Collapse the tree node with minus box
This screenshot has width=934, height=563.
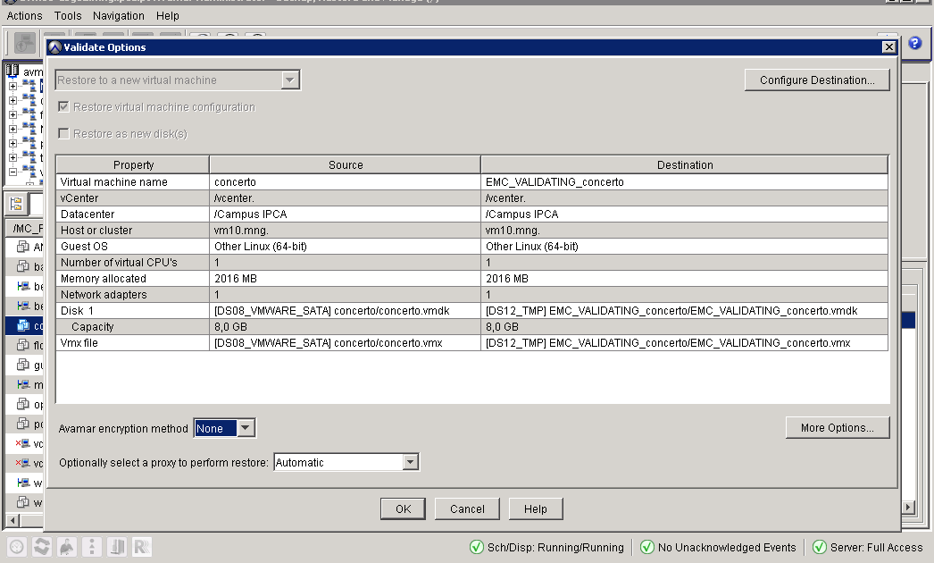pos(13,172)
